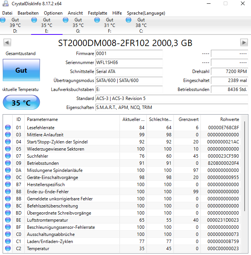
Task: Click the 35 °C temperature indicator
Action: tap(21, 103)
